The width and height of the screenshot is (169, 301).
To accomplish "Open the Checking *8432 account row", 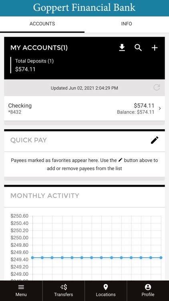I will (x=84, y=108).
